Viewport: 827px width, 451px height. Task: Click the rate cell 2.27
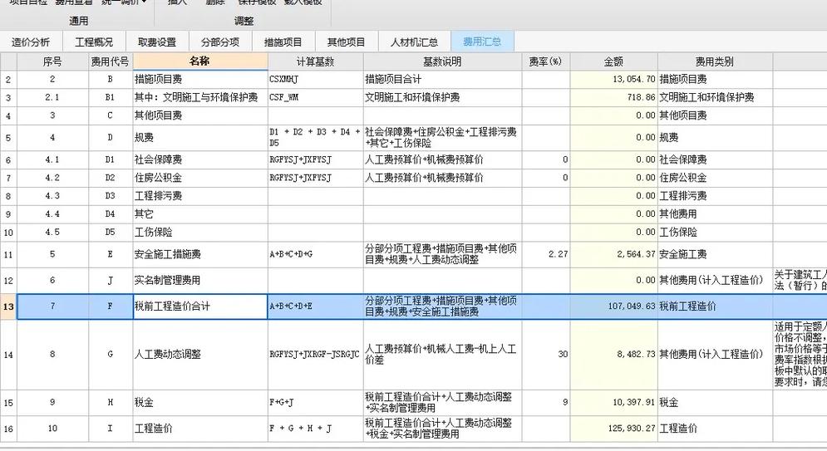point(546,254)
